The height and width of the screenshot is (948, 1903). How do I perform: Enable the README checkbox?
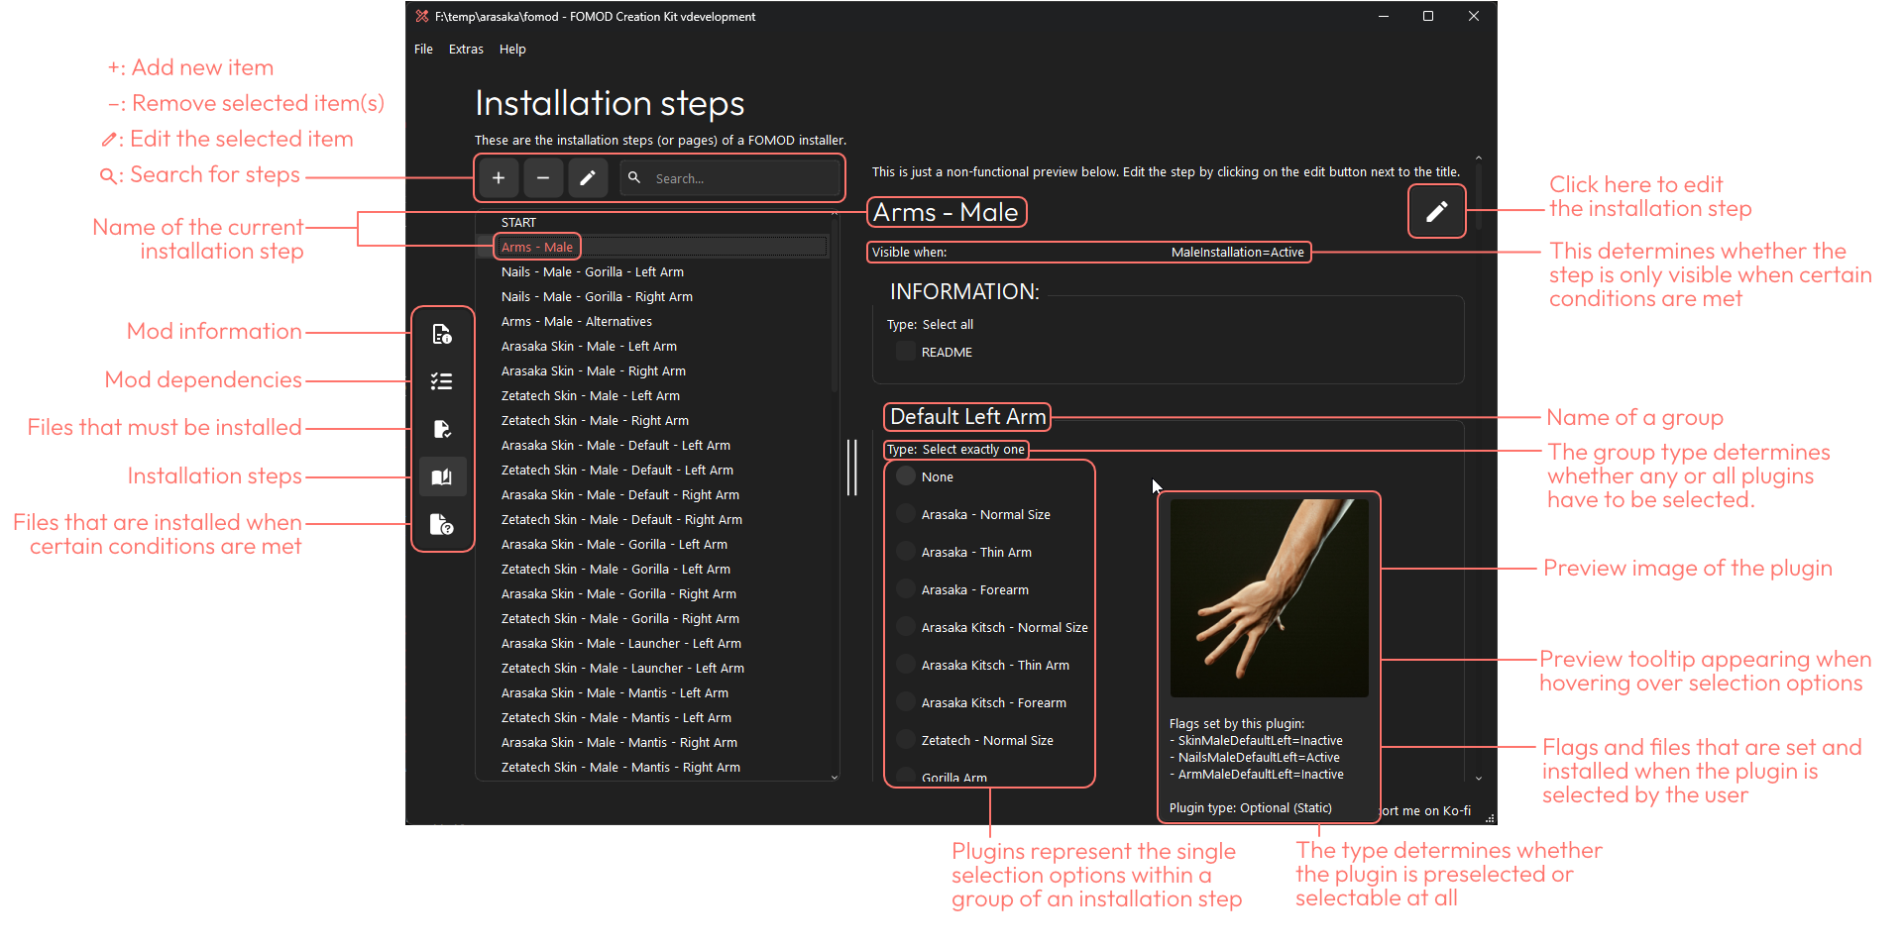coord(904,352)
